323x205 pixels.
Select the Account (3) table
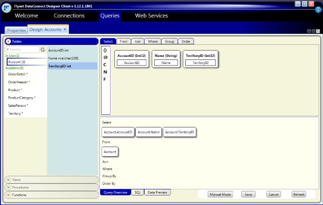pos(27,62)
